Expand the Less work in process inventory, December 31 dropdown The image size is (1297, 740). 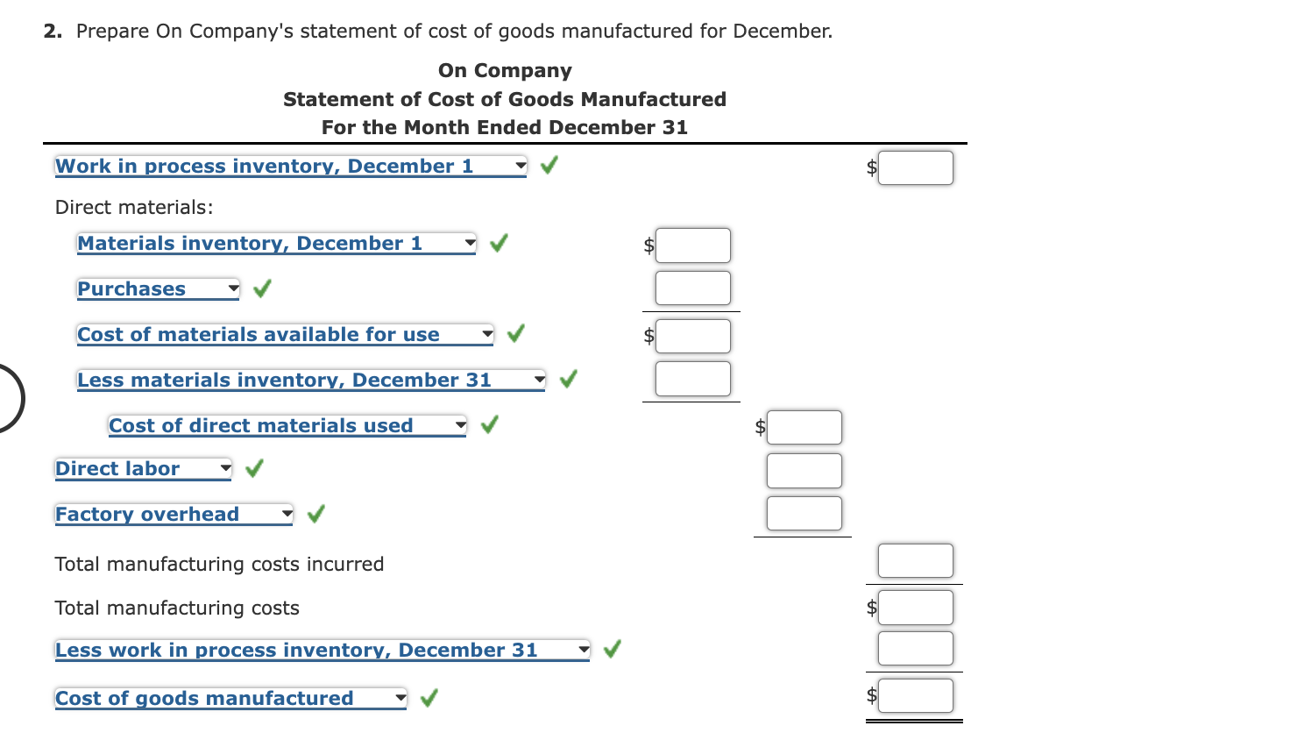[583, 649]
